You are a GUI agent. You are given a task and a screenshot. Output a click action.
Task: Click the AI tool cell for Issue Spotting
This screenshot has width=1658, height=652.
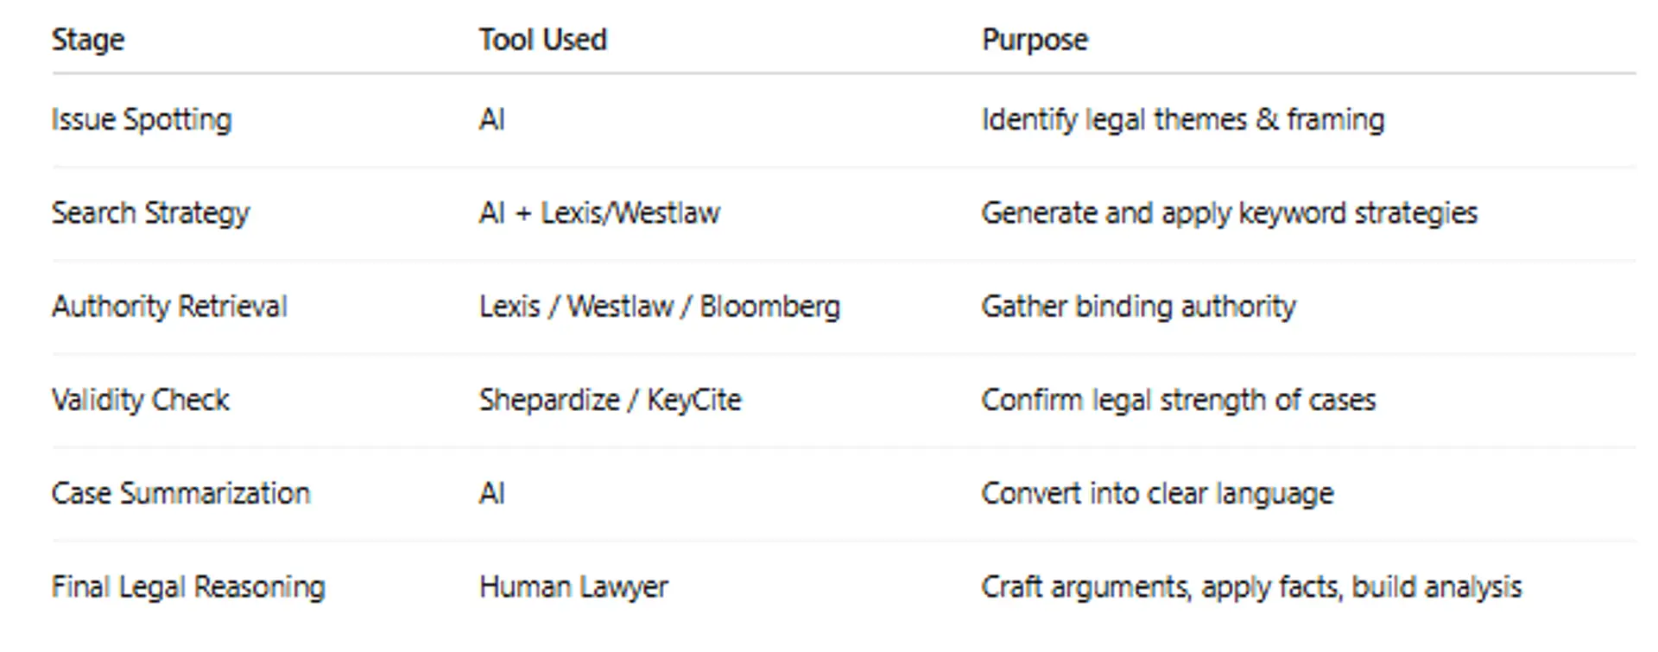(492, 119)
